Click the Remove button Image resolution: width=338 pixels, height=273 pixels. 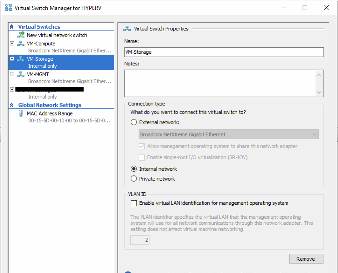pos(306,259)
